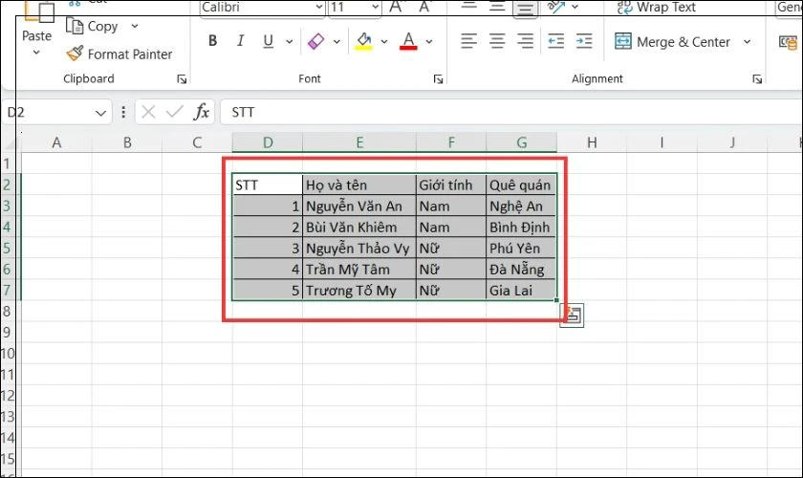The height and width of the screenshot is (478, 803).
Task: Click the Insert Function fx icon
Action: coord(202,112)
